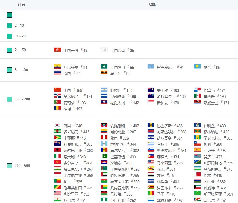Click the Uganda flag beside 乌干达
Screen dimensions: 238x203
[104, 73]
